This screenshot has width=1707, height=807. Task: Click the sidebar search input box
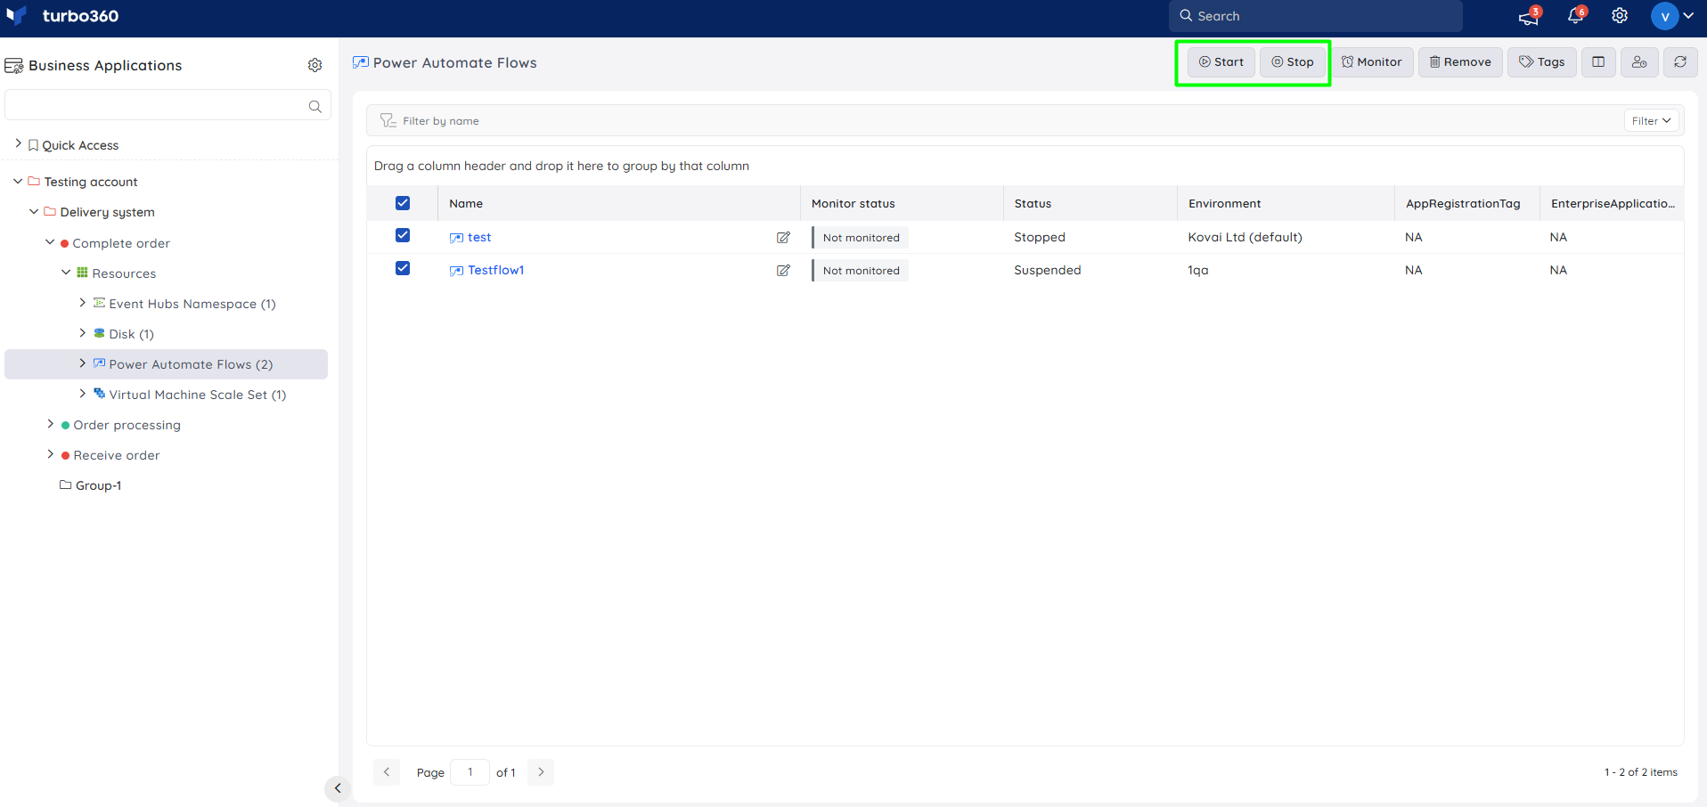tap(167, 105)
